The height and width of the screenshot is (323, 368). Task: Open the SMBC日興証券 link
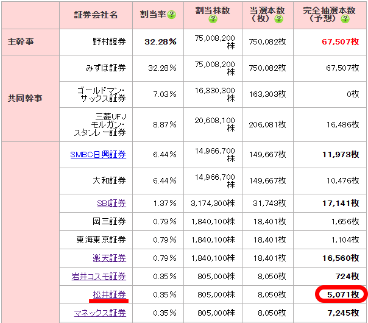click(x=98, y=154)
